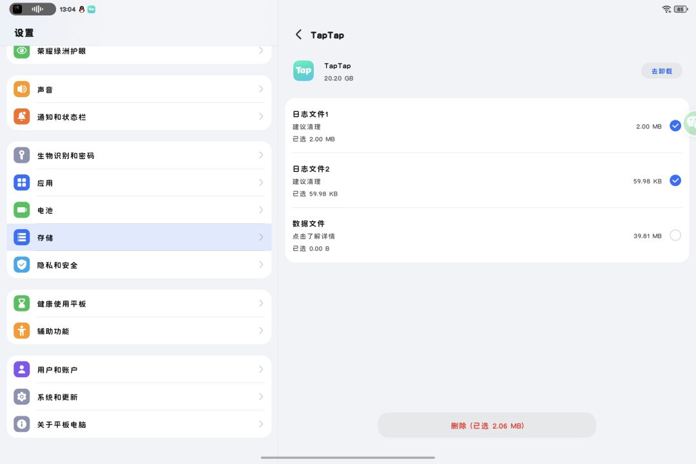This screenshot has width=696, height=464.
Task: Tap the green battery icon
Action: (x=21, y=210)
